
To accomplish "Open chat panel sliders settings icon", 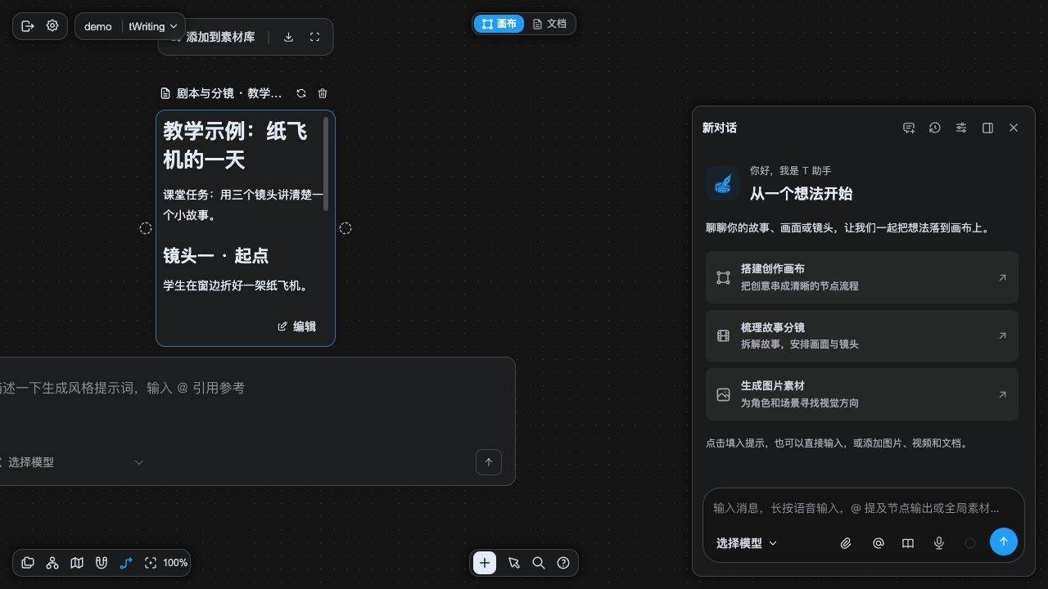I will pos(961,128).
